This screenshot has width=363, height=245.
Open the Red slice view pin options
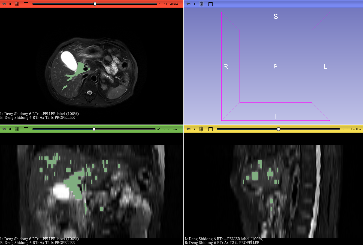(4, 4)
